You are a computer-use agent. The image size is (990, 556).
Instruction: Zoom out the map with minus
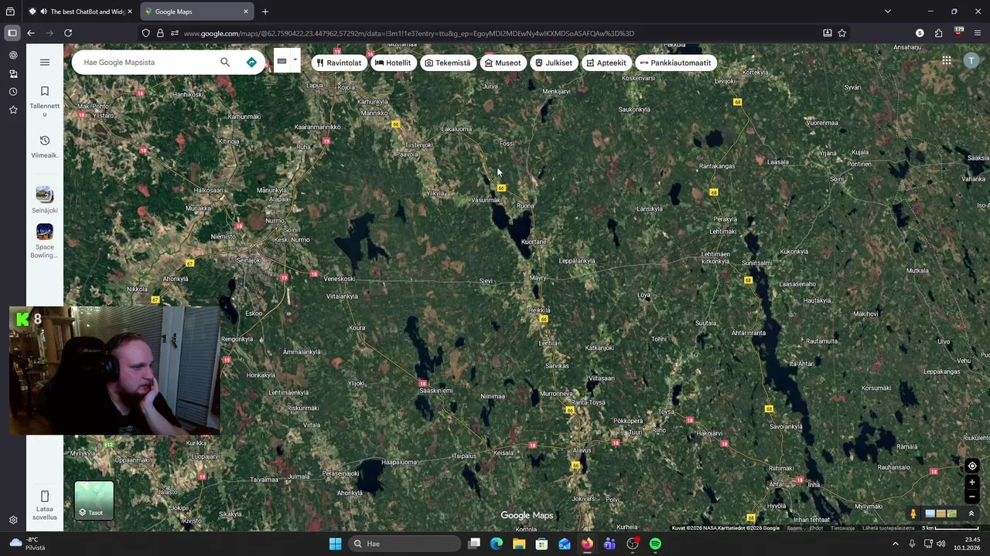click(972, 497)
